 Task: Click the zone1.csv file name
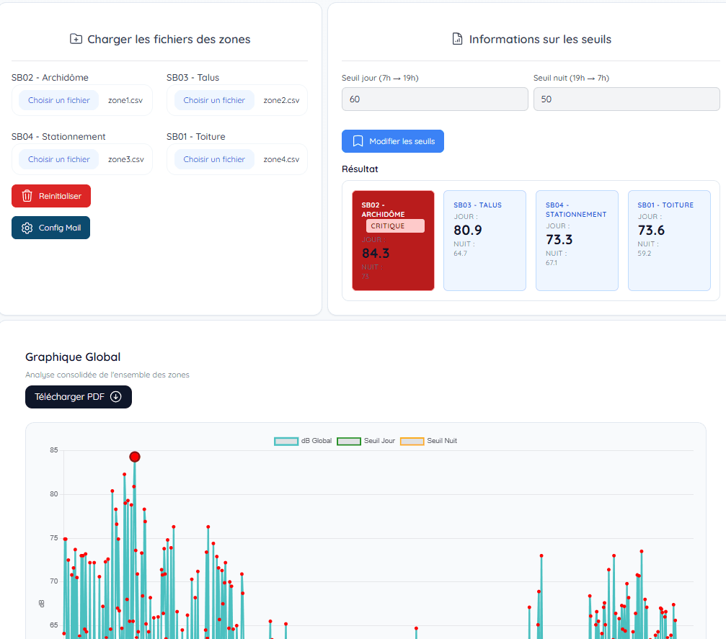pos(125,100)
